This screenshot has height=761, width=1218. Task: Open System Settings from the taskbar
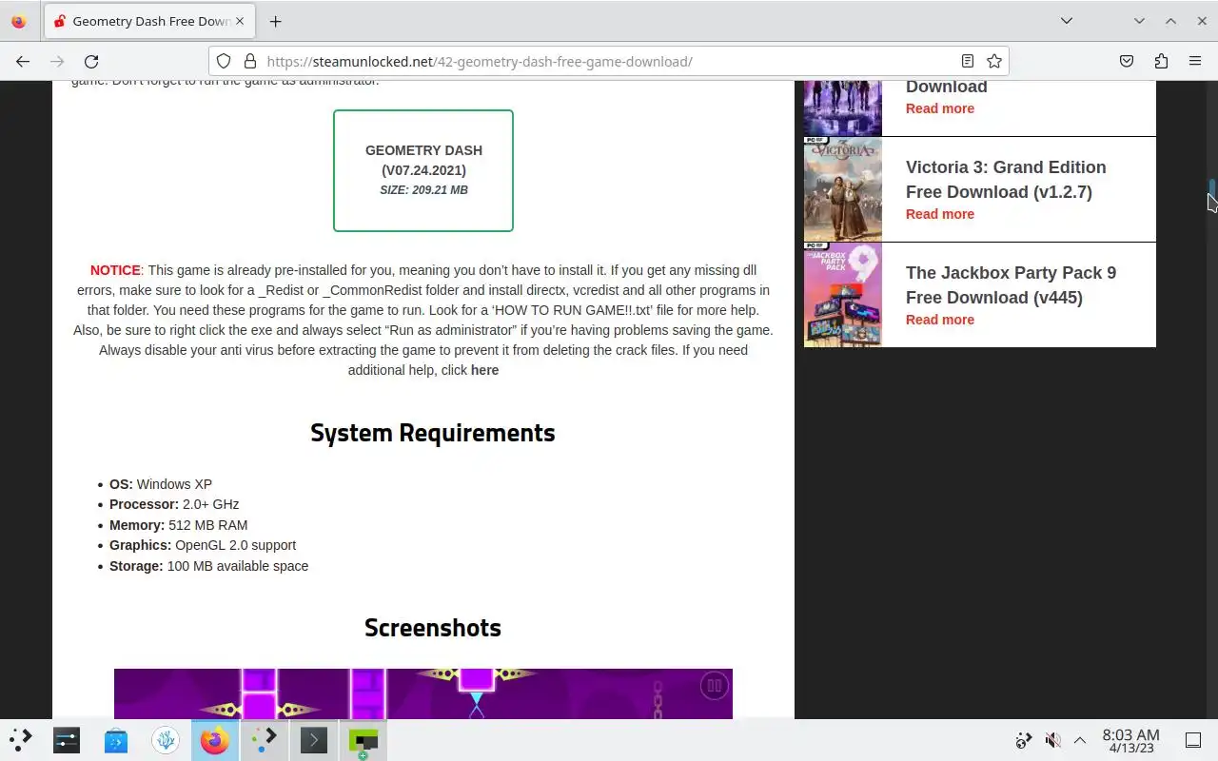[x=67, y=740]
